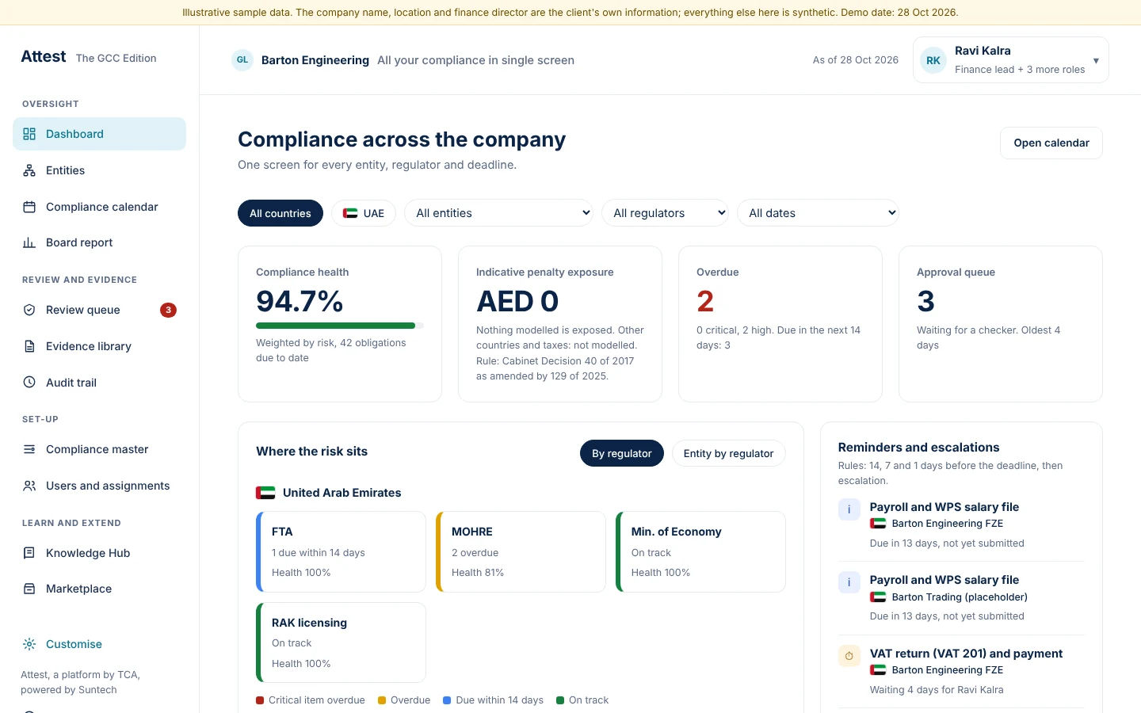Open the Min. of Economy card
The image size is (1141, 713).
tap(700, 551)
